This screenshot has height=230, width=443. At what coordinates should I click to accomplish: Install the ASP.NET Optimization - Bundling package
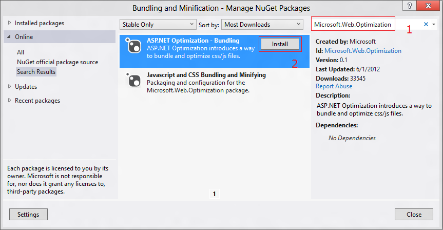[280, 44]
